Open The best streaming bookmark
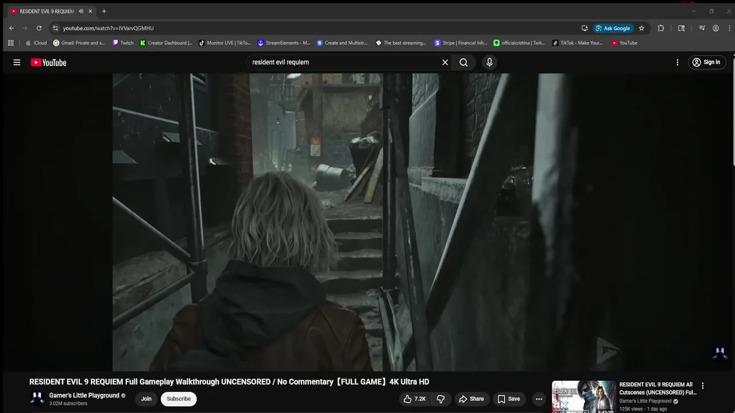735x413 pixels. (x=401, y=43)
